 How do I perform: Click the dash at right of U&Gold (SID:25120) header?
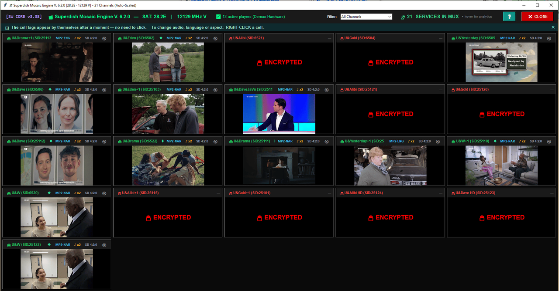pos(552,90)
